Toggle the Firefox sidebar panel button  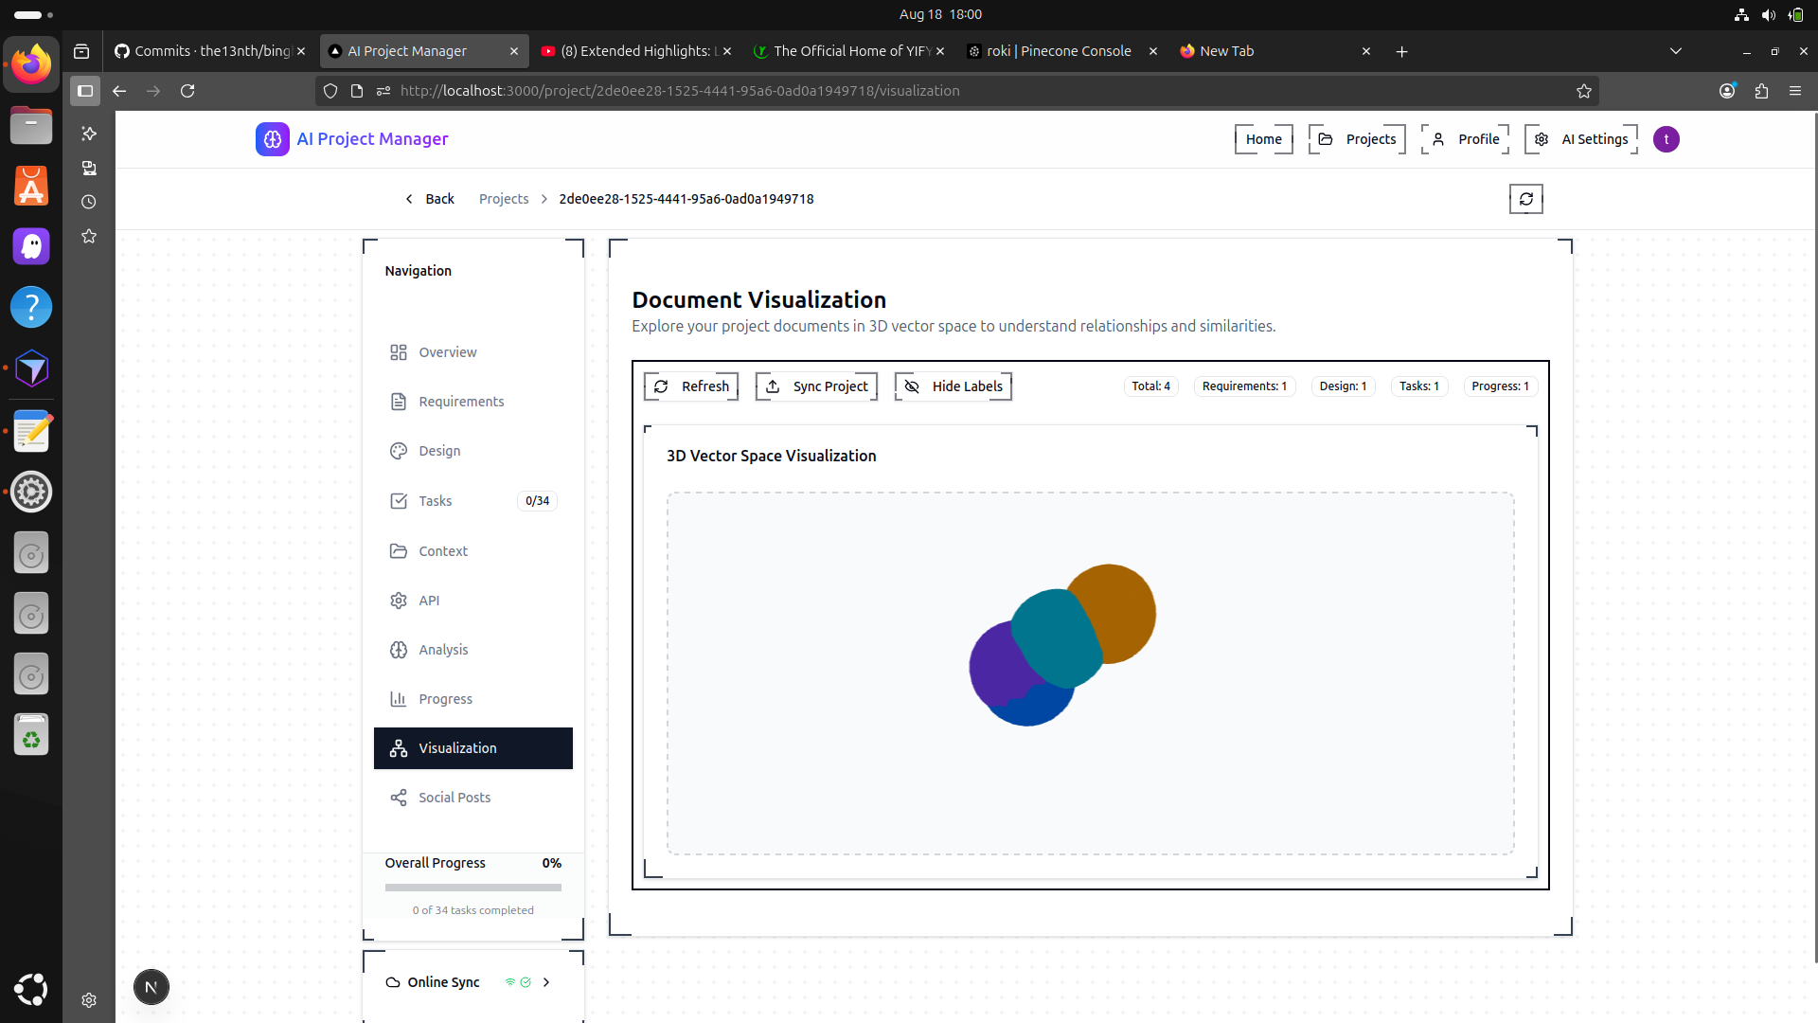[x=85, y=91]
